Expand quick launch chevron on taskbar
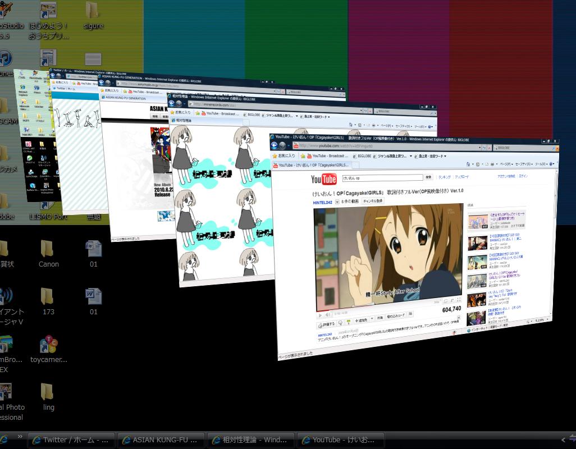The width and height of the screenshot is (576, 449). point(20,436)
